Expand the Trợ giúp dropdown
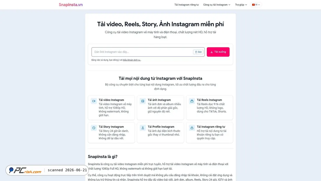Screen dimensions: 321x181 (241, 5)
